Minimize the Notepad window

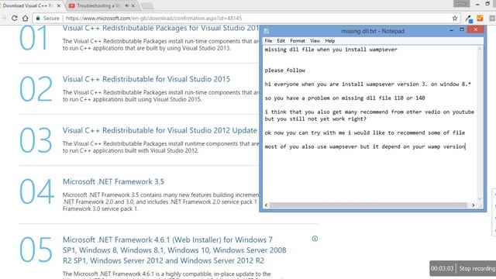[x=451, y=30]
